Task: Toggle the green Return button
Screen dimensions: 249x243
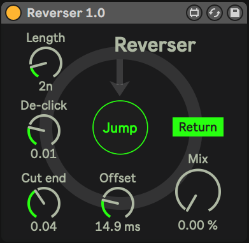Action: 198,127
